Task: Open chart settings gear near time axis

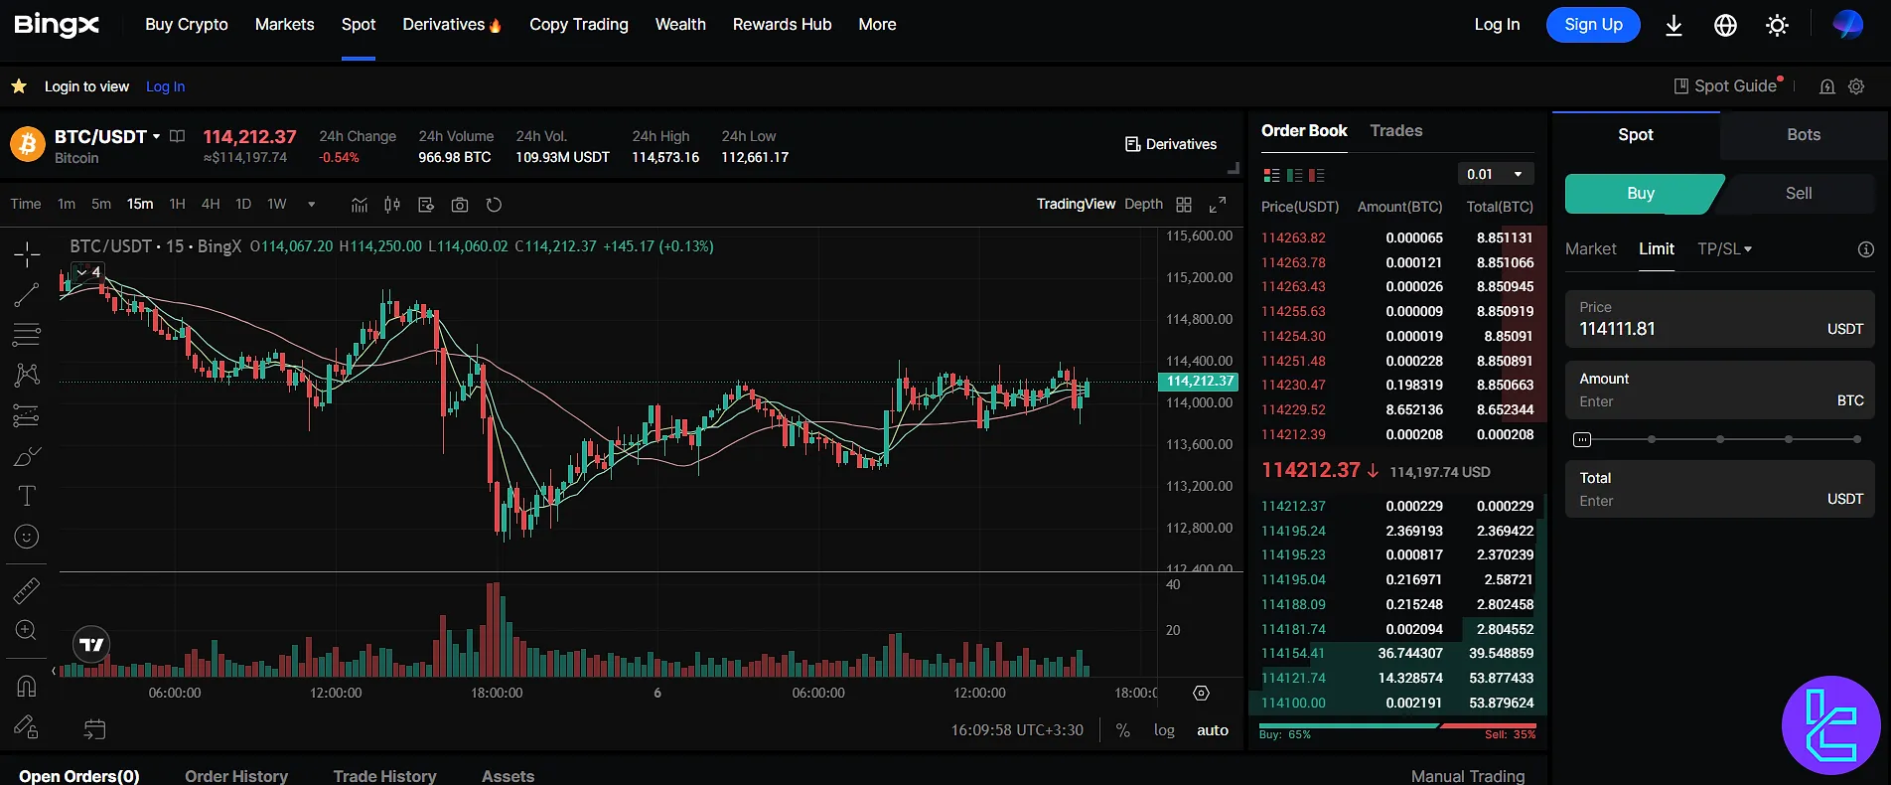Action: [x=1201, y=693]
